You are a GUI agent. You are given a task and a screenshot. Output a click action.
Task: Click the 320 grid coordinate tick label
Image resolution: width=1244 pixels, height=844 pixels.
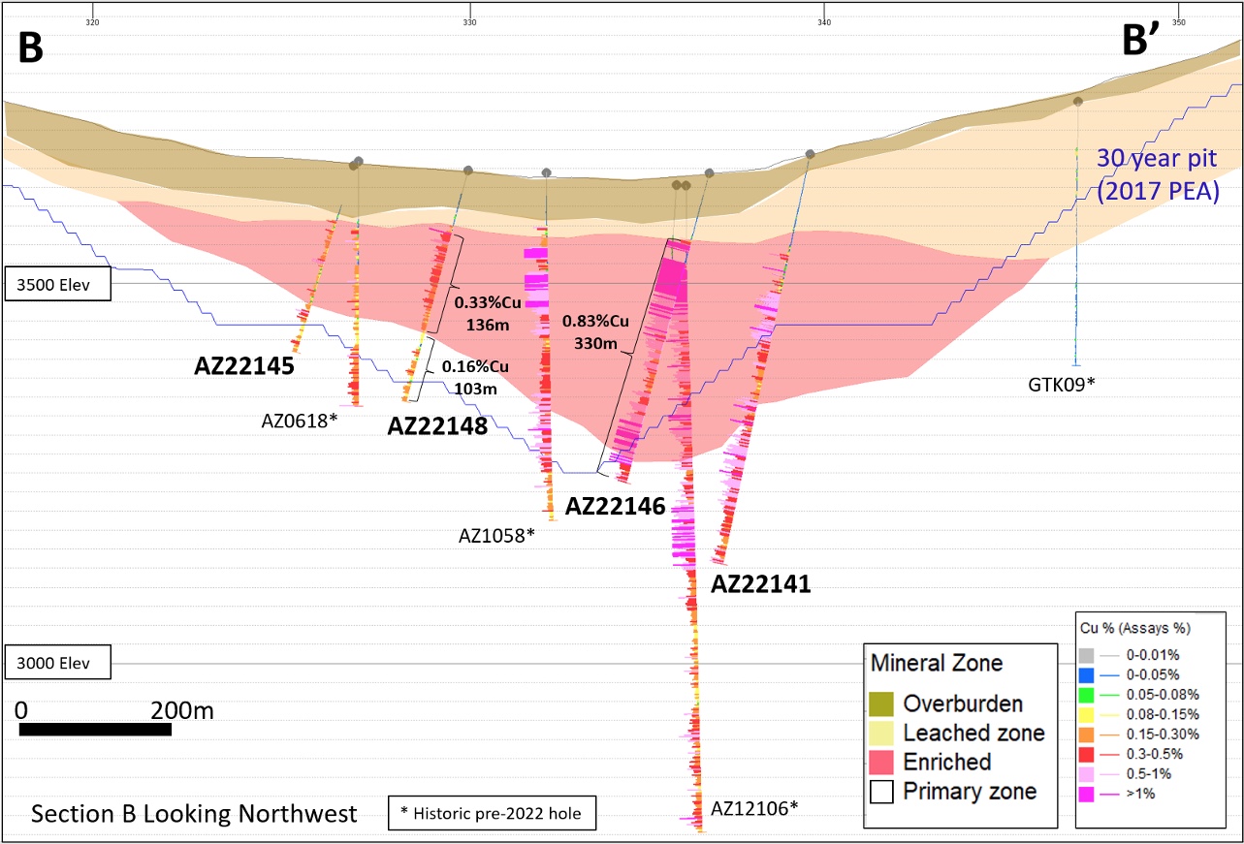click(93, 21)
